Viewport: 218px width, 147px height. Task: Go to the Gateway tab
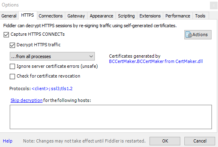pos(76,16)
